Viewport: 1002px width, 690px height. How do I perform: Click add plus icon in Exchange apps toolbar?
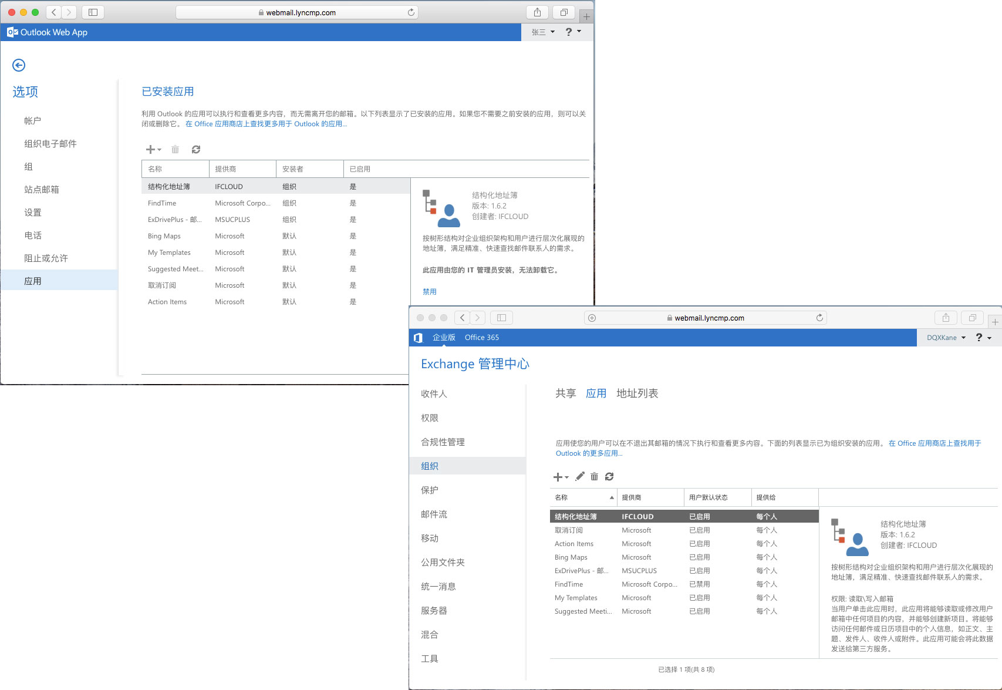point(558,477)
